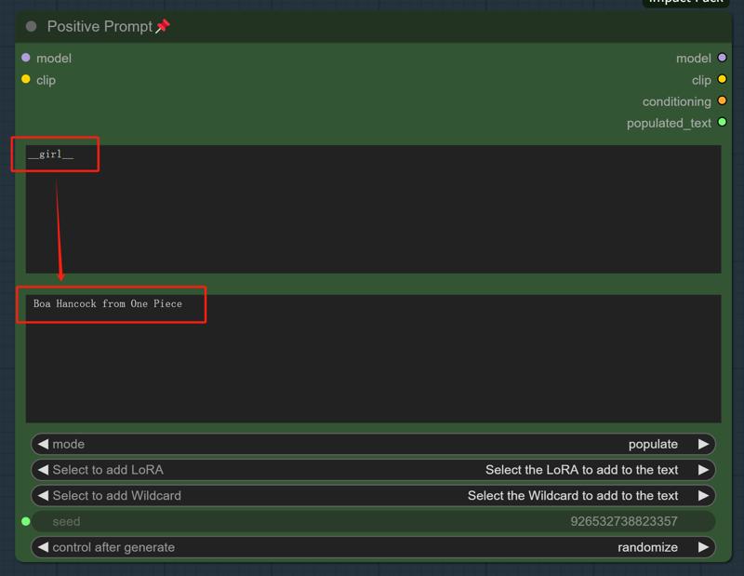Click the left arrow of the mode widget
744x576 pixels.
pyautogui.click(x=43, y=444)
